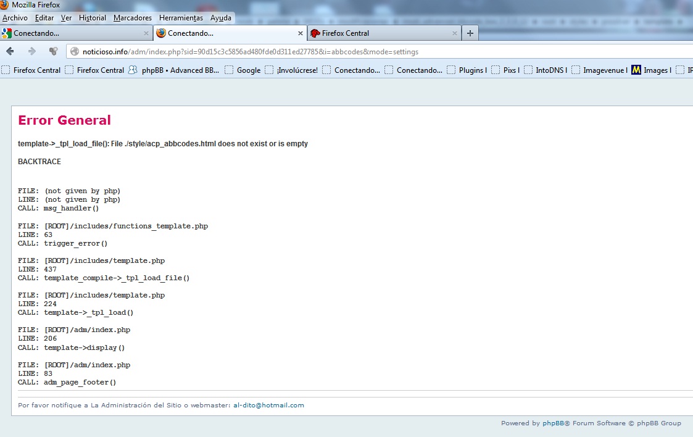Image resolution: width=693 pixels, height=437 pixels.
Task: Open the Marcadores menu
Action: click(133, 18)
